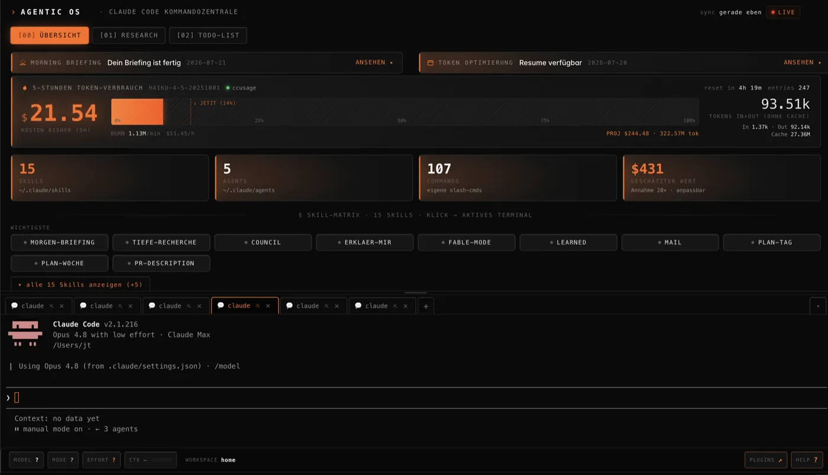Click the chat bubble icon of active claude tab
Viewport: 828px width, 475px height.
click(x=221, y=306)
